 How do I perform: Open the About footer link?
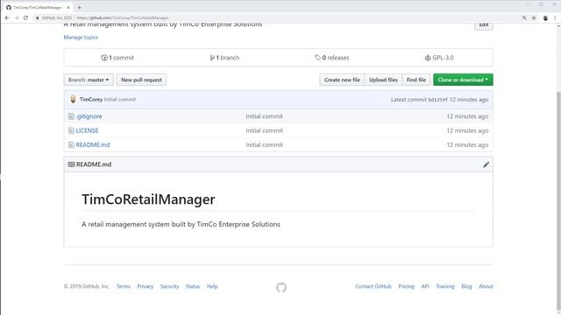486,286
